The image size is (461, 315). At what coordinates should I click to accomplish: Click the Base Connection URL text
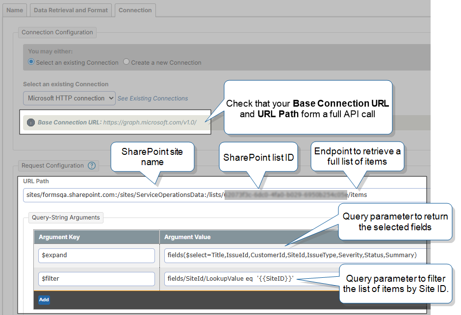click(x=118, y=122)
